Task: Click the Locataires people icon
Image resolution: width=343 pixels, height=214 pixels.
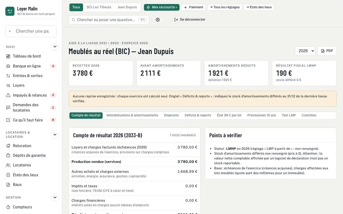Action: (8, 165)
